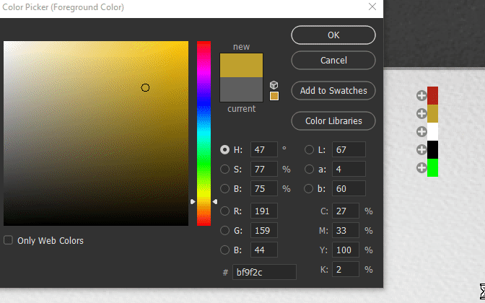The width and height of the screenshot is (485, 303).
Task: Click the hex color code field
Action: pos(264,272)
